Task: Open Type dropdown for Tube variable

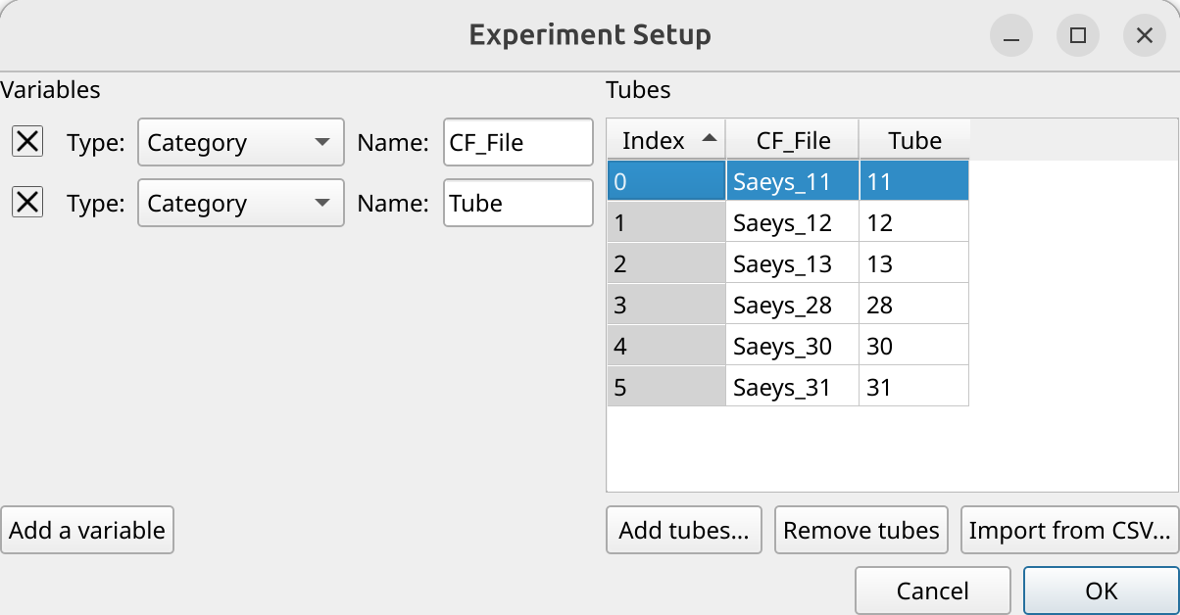Action: 241,203
